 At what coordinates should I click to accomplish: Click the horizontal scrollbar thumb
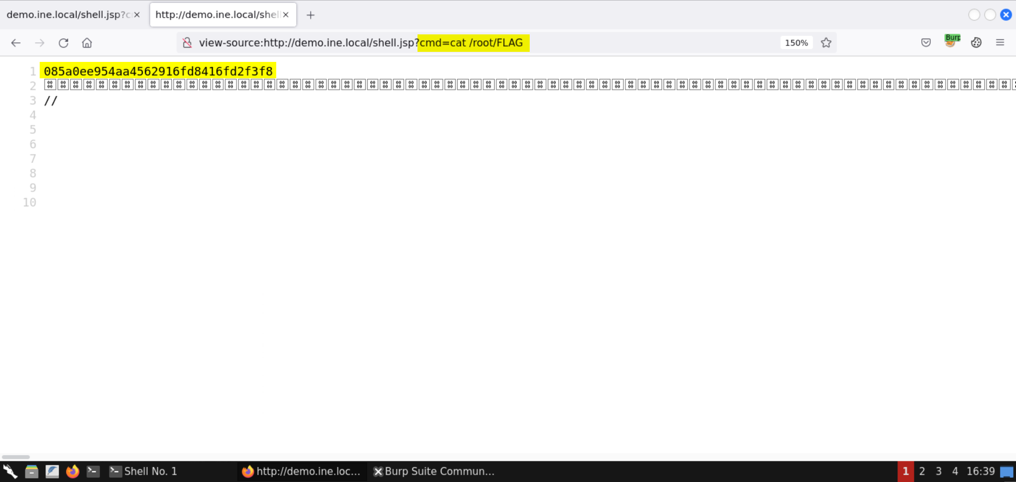point(16,457)
